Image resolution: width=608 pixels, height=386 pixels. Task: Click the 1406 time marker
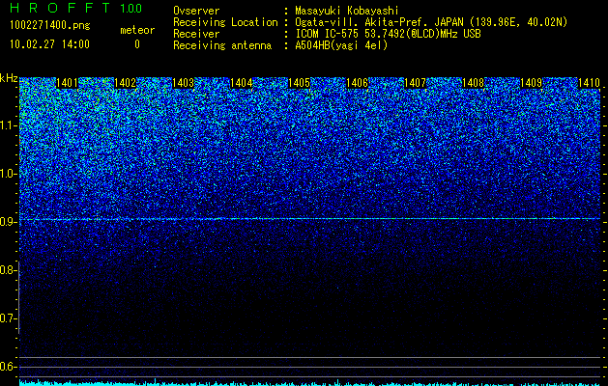(x=357, y=83)
